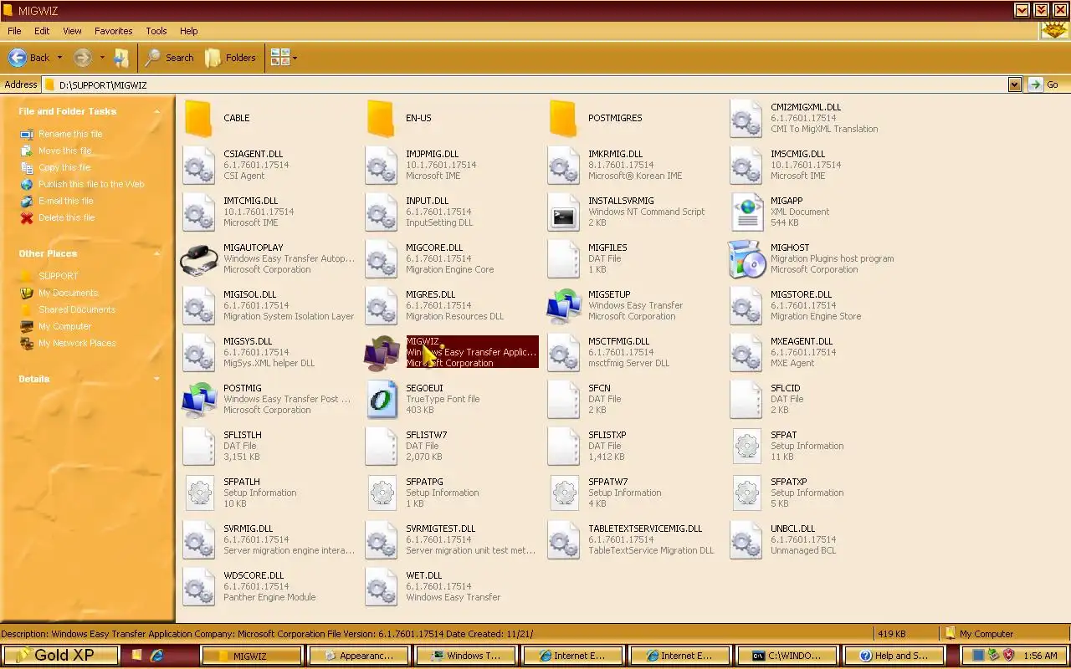Expand the Address bar dropdown
1071x669 pixels.
[x=1015, y=84]
